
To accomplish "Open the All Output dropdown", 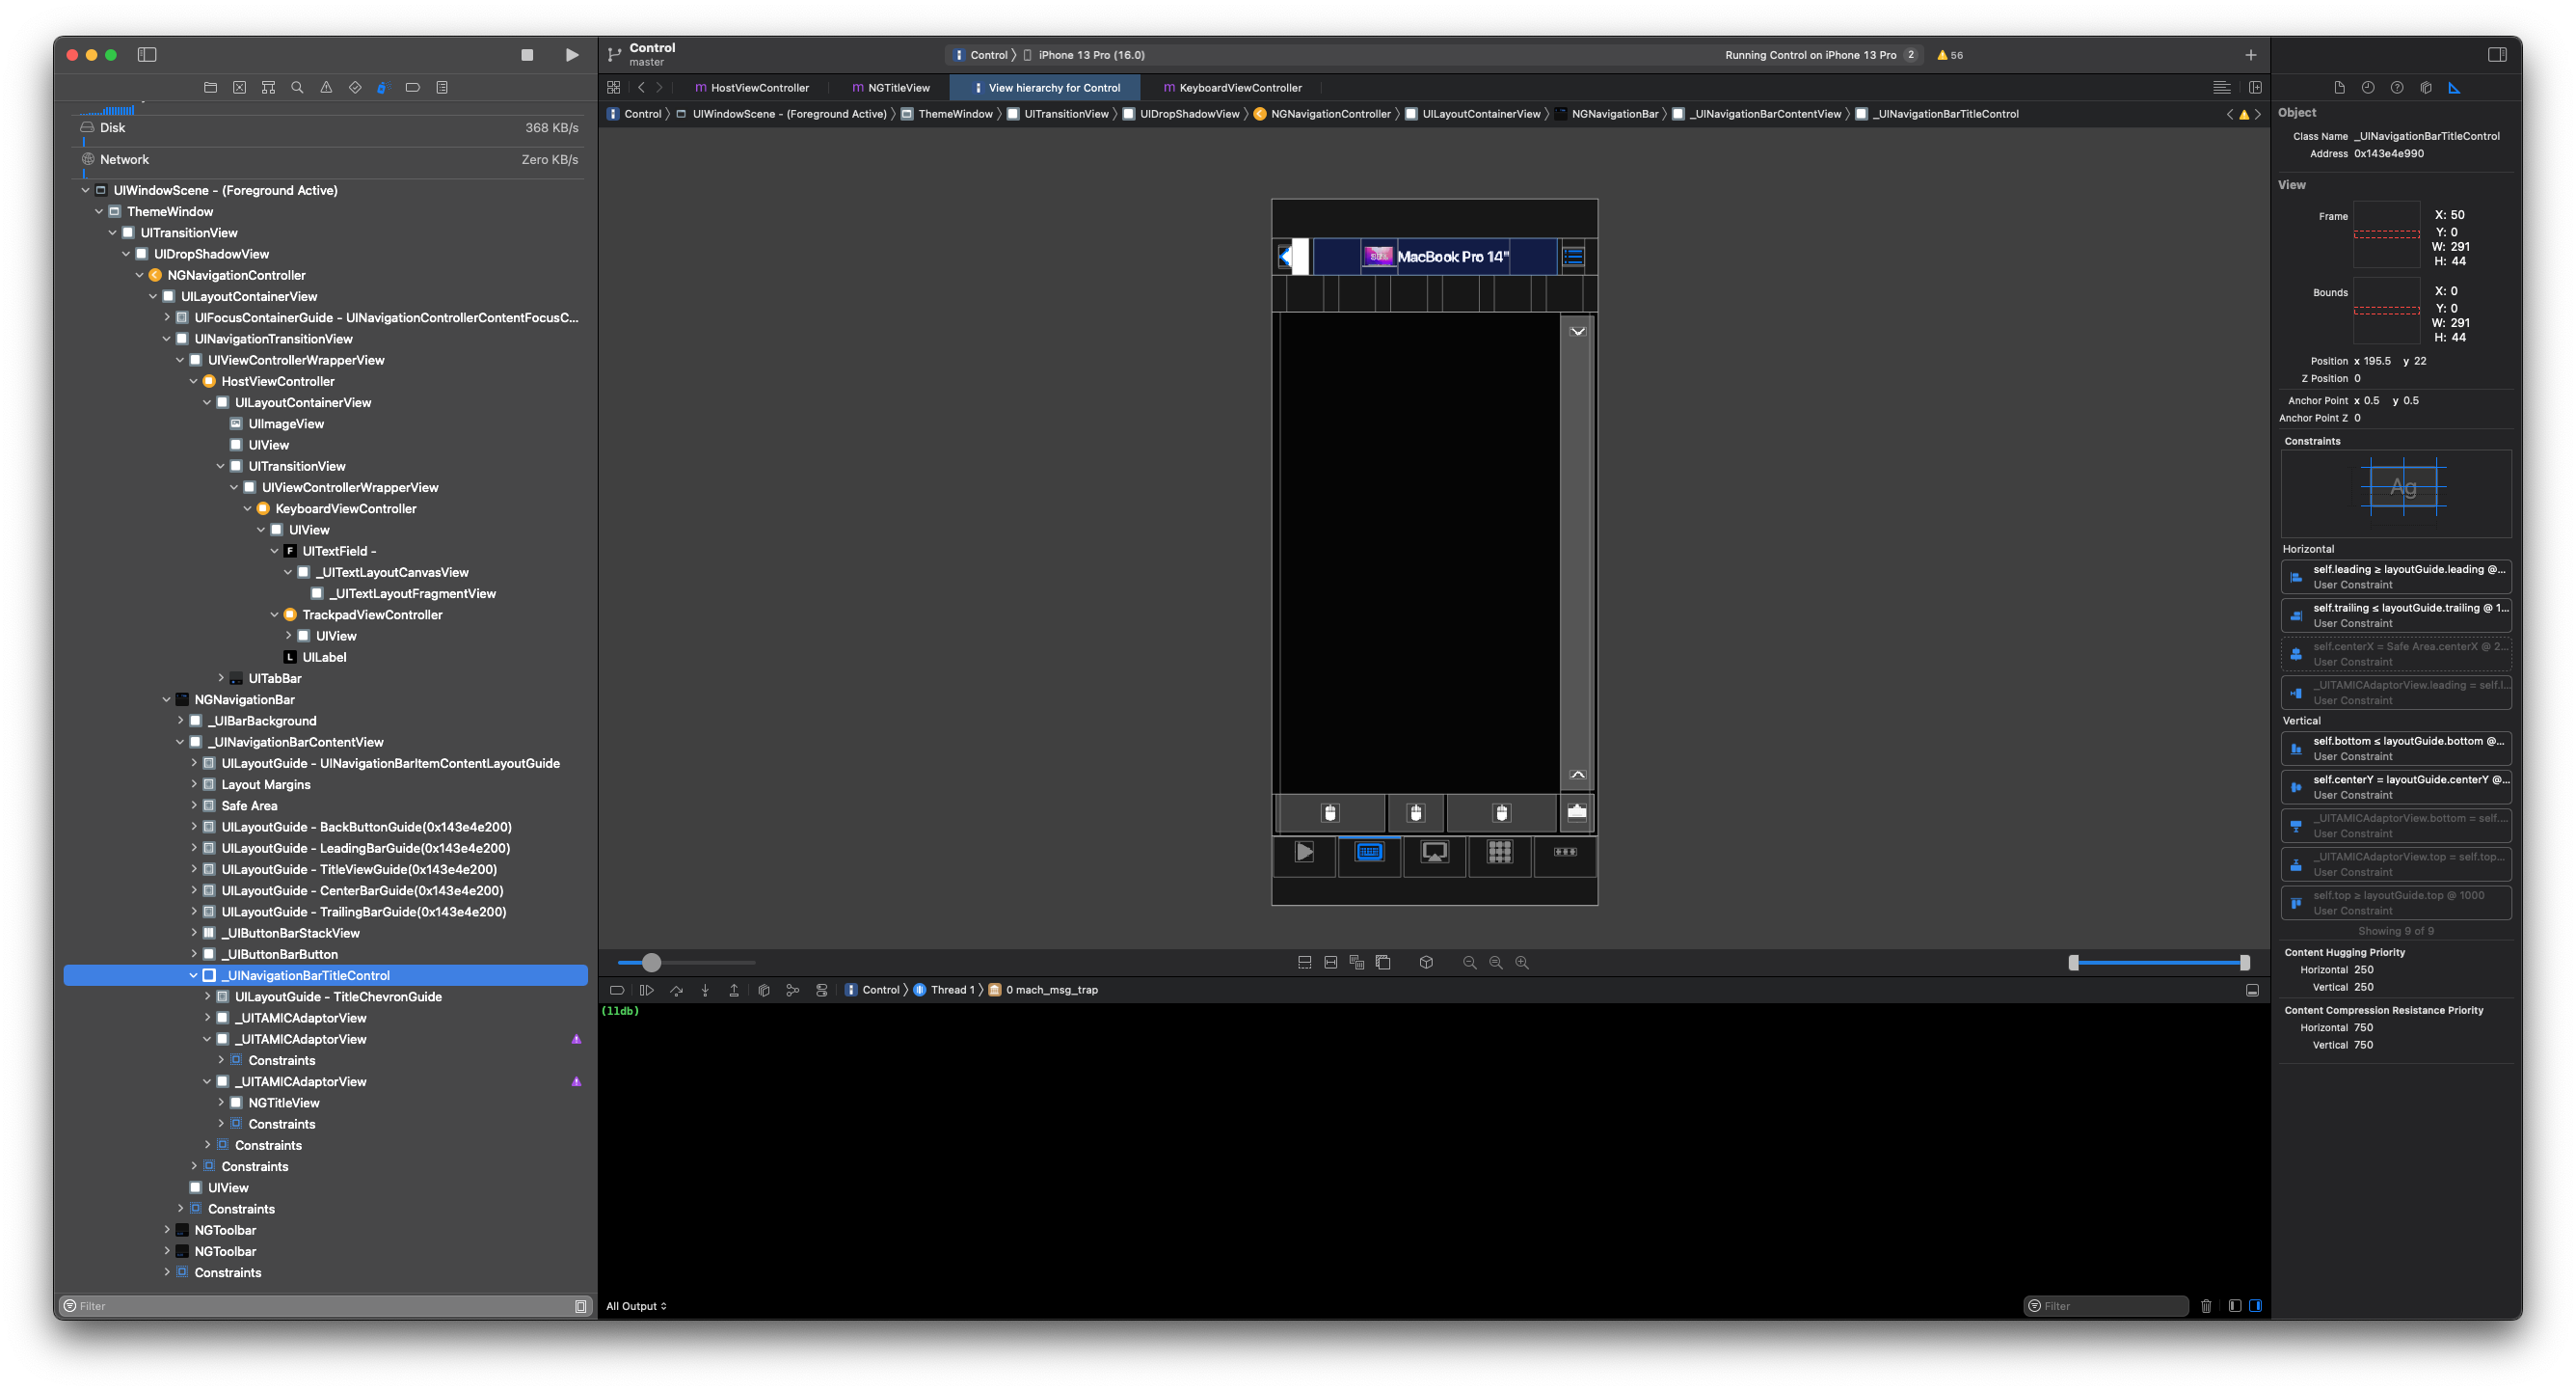I will click(x=636, y=1306).
